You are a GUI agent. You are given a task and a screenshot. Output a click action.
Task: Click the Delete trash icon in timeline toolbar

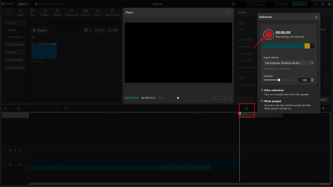tap(58, 108)
